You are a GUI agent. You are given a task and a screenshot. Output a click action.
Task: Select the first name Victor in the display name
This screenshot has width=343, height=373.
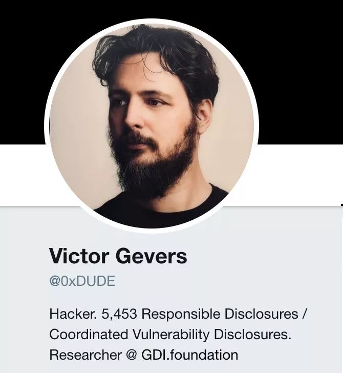tap(79, 256)
